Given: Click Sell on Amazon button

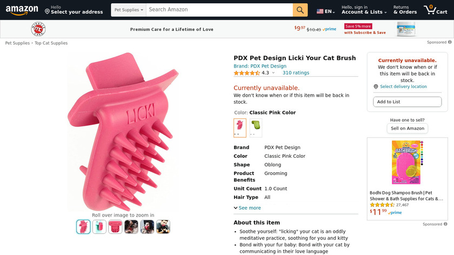Looking at the screenshot, I should (408, 128).
